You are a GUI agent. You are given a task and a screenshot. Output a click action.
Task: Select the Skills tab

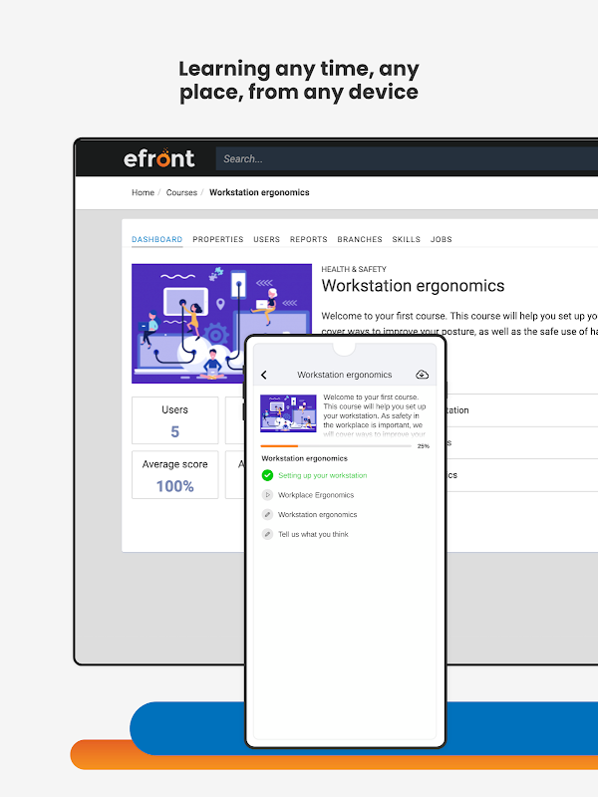[x=407, y=239]
